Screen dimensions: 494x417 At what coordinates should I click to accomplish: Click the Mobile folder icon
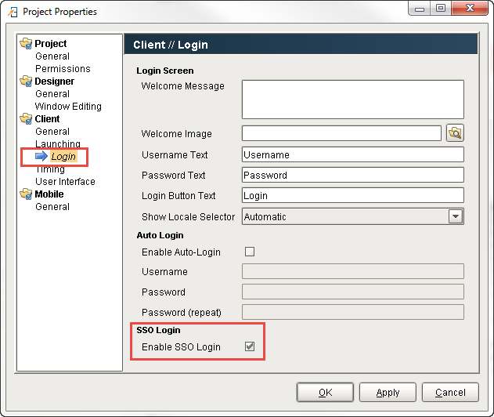pos(26,194)
